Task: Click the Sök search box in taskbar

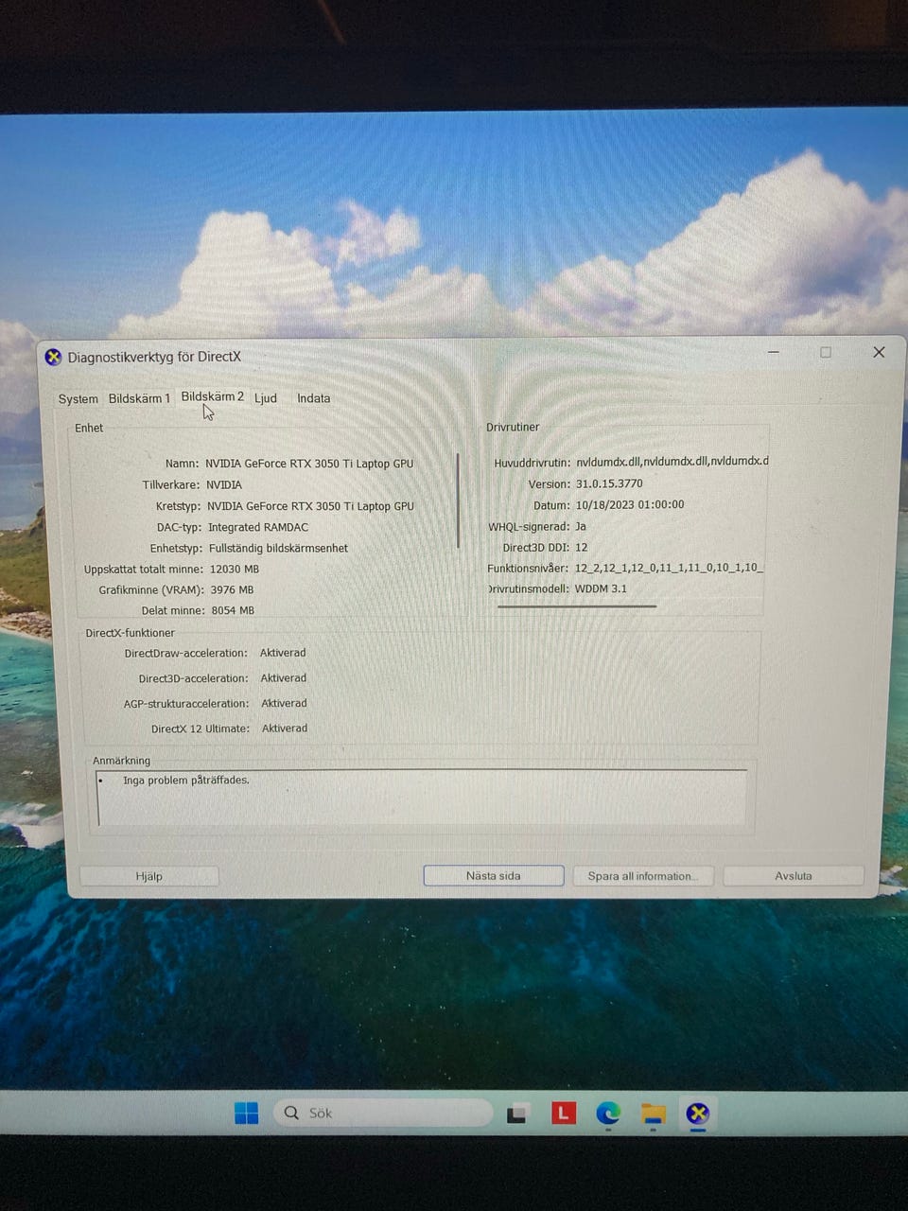Action: (x=383, y=1114)
